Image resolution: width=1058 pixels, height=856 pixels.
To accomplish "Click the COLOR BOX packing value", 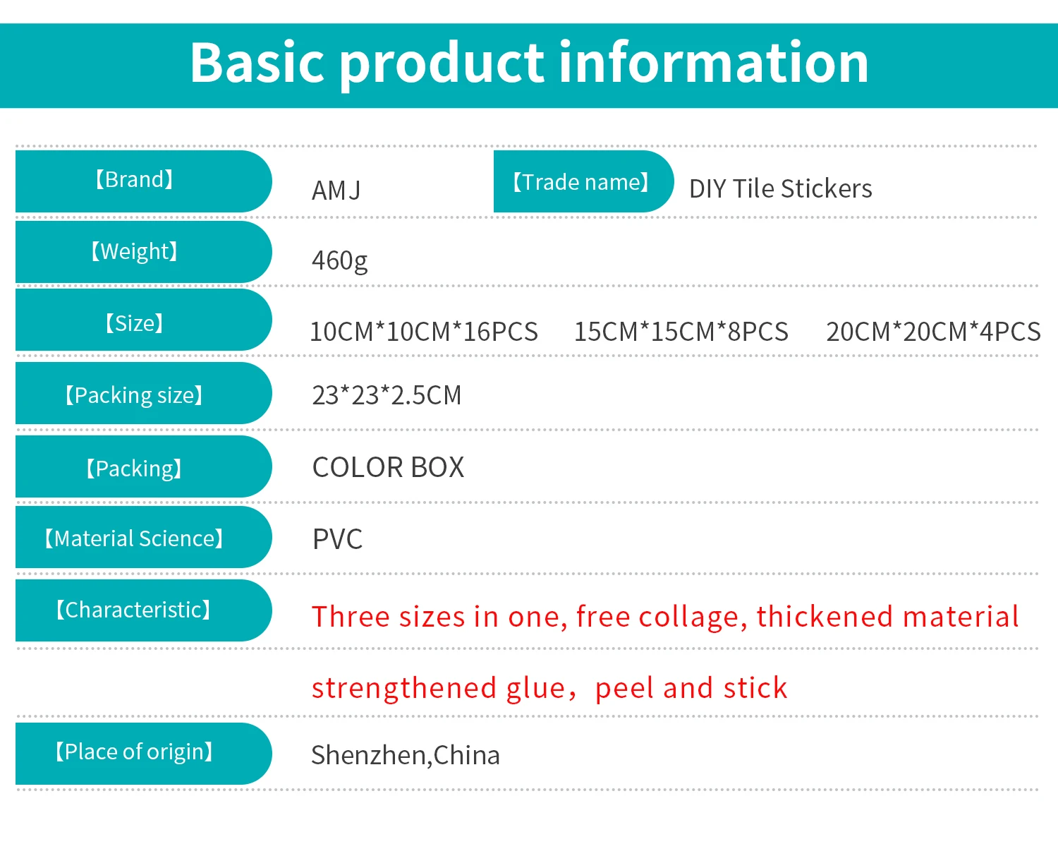I will [389, 467].
